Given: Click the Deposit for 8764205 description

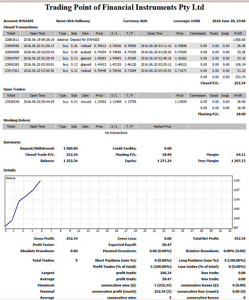Looking at the screenshot, I should 85,40.
